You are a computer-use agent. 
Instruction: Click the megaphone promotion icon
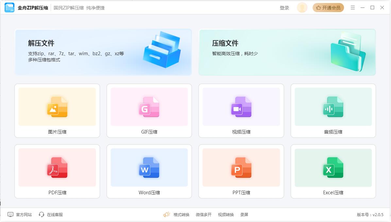tap(167, 214)
